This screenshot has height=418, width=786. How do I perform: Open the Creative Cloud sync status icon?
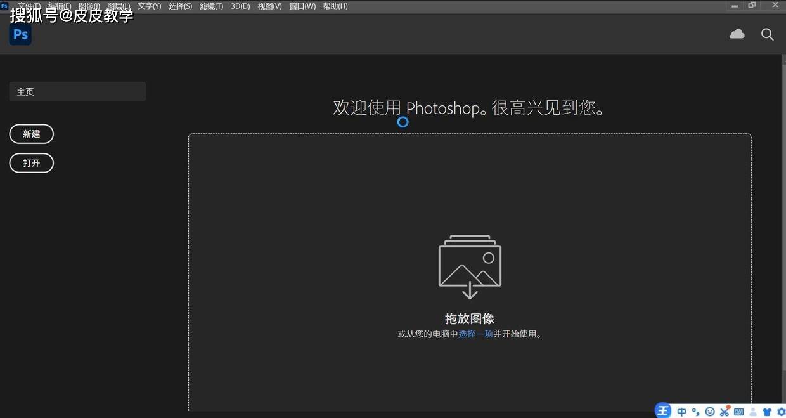737,34
